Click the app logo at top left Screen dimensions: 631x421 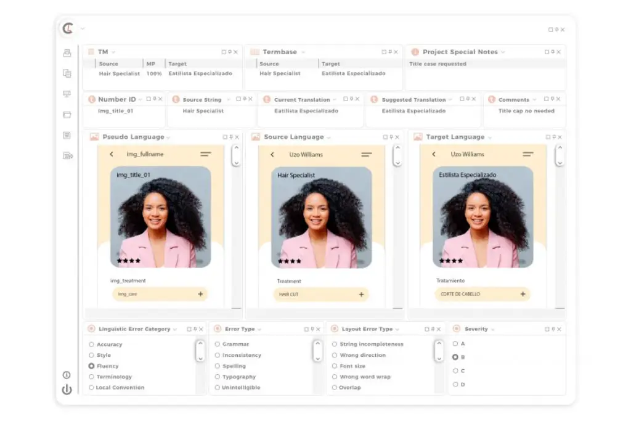(x=68, y=28)
